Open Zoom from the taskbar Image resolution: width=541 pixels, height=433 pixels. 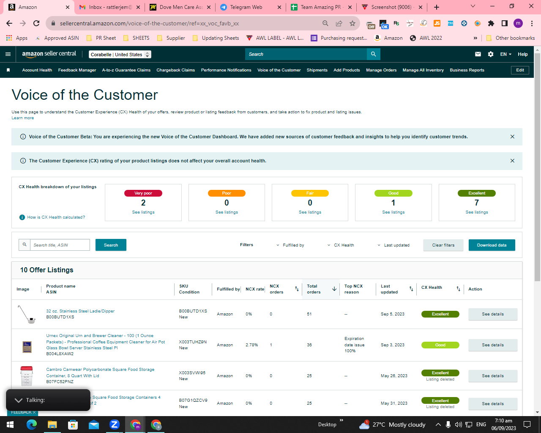point(115,425)
